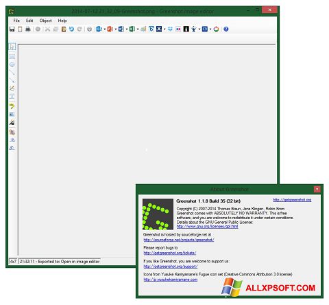This screenshot has height=305, width=329.
Task: Upload to Dropbox icon
Action: [x=170, y=29]
